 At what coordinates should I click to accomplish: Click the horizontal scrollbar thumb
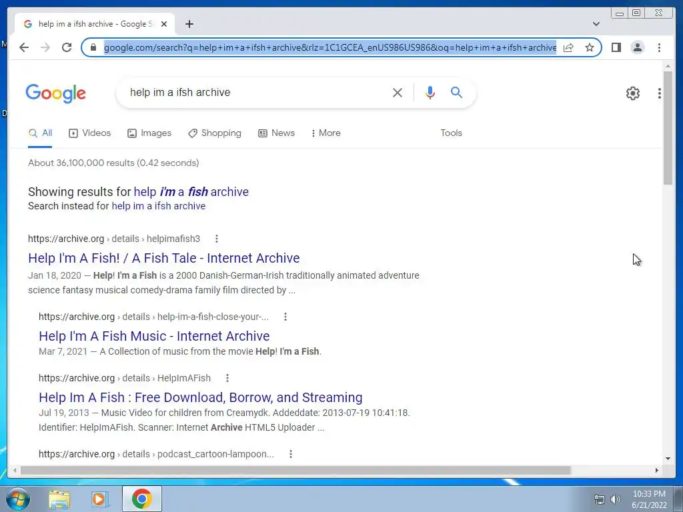(295, 470)
